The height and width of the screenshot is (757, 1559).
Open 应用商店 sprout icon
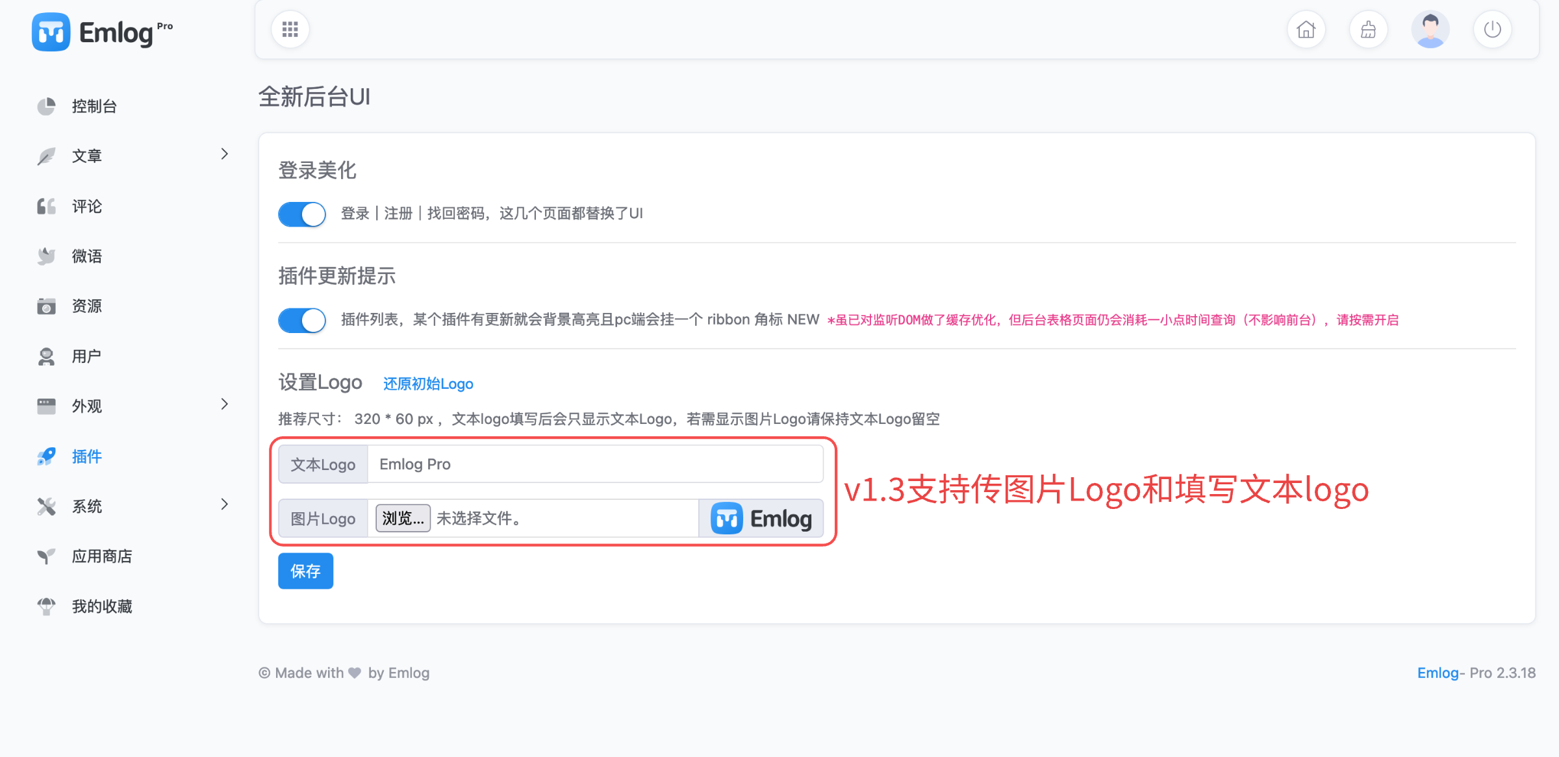point(46,556)
